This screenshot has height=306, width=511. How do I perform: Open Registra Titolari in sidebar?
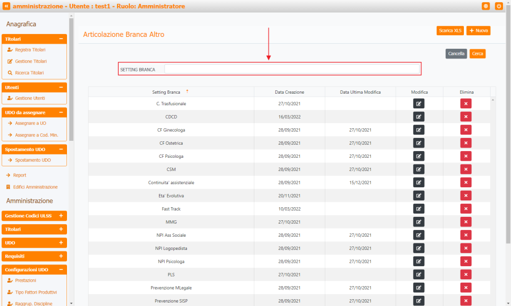(x=30, y=50)
